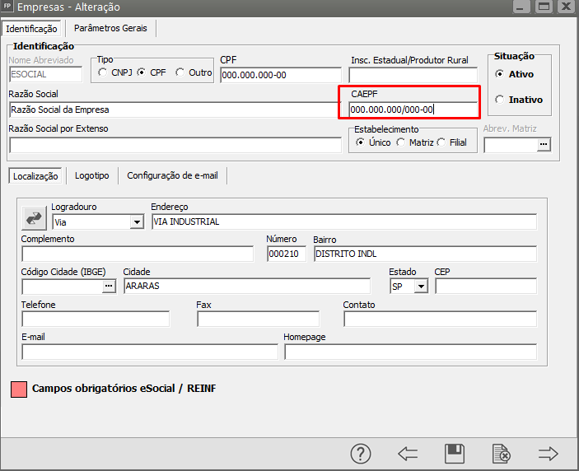The height and width of the screenshot is (471, 579).
Task: Open the Logotipo tab
Action: coord(91,175)
